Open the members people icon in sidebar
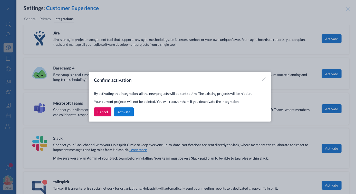The height and width of the screenshot is (194, 356). tap(8, 126)
